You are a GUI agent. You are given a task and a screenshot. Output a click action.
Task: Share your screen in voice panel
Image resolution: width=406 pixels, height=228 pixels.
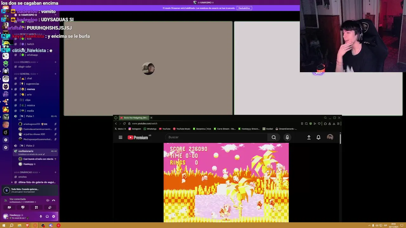point(23,207)
